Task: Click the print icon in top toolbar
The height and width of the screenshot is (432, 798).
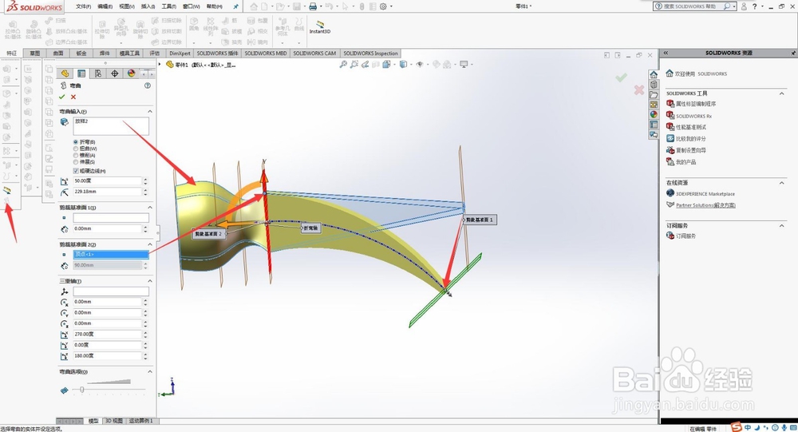Action: 313,6
